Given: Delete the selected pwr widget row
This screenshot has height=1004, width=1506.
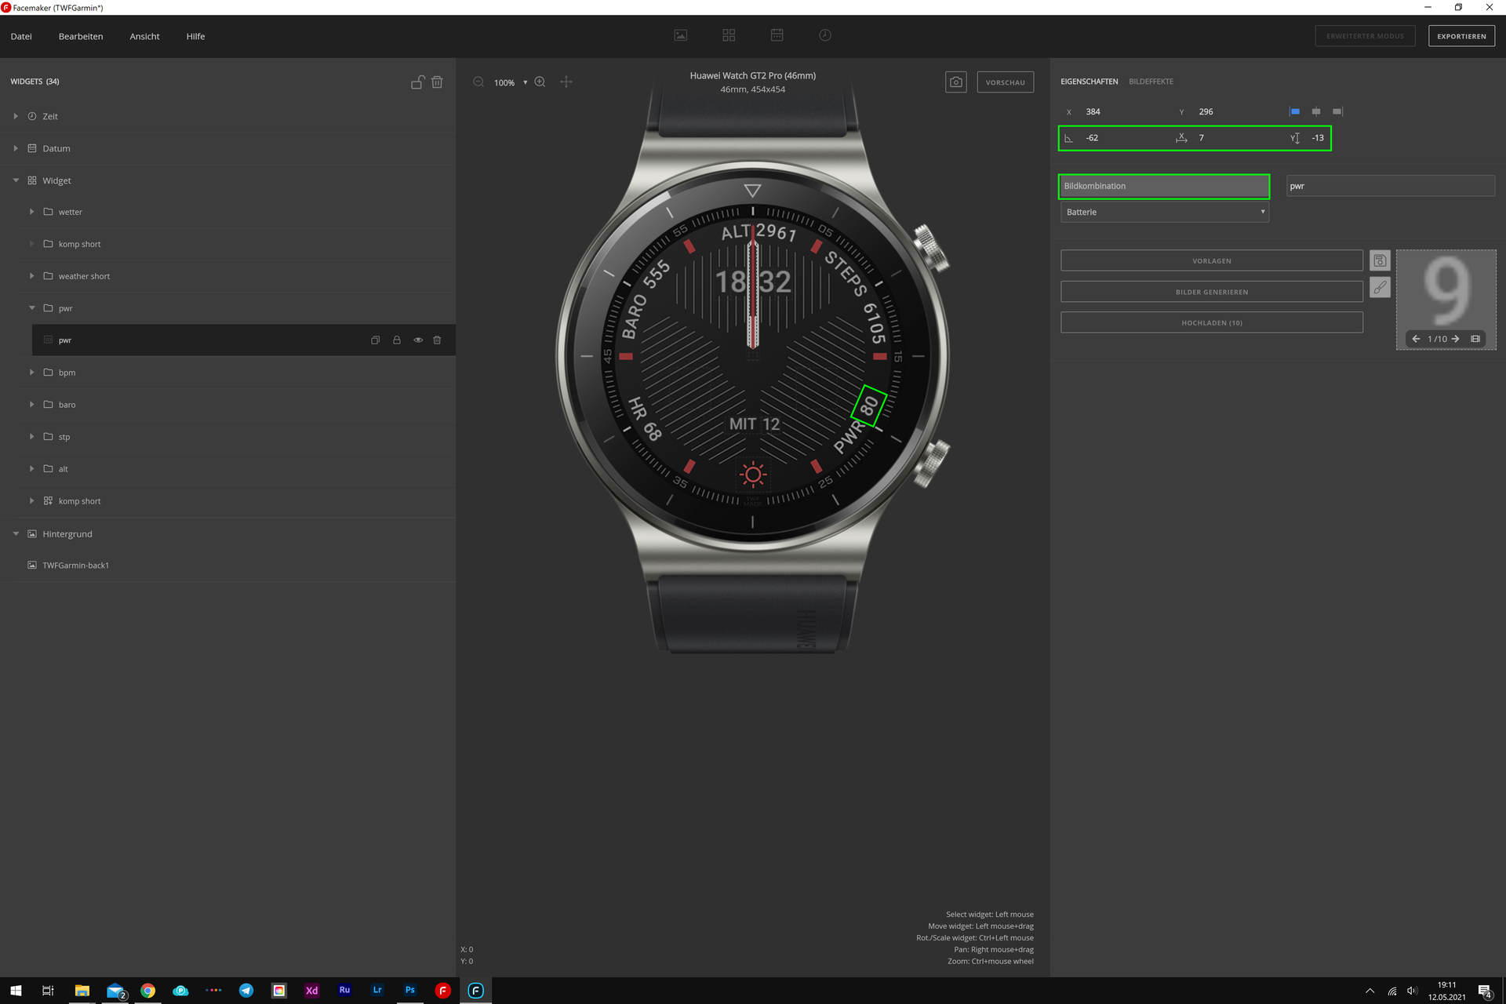Looking at the screenshot, I should 438,340.
